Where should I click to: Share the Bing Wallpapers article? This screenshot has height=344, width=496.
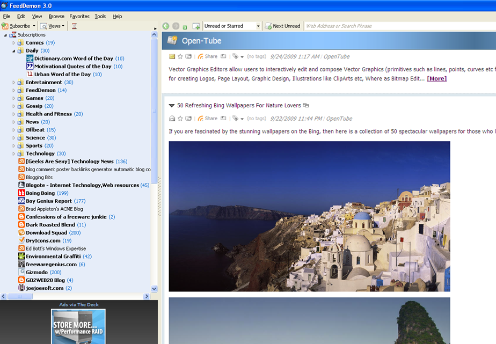(x=208, y=119)
